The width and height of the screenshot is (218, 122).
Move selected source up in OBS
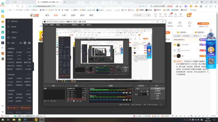point(77,101)
